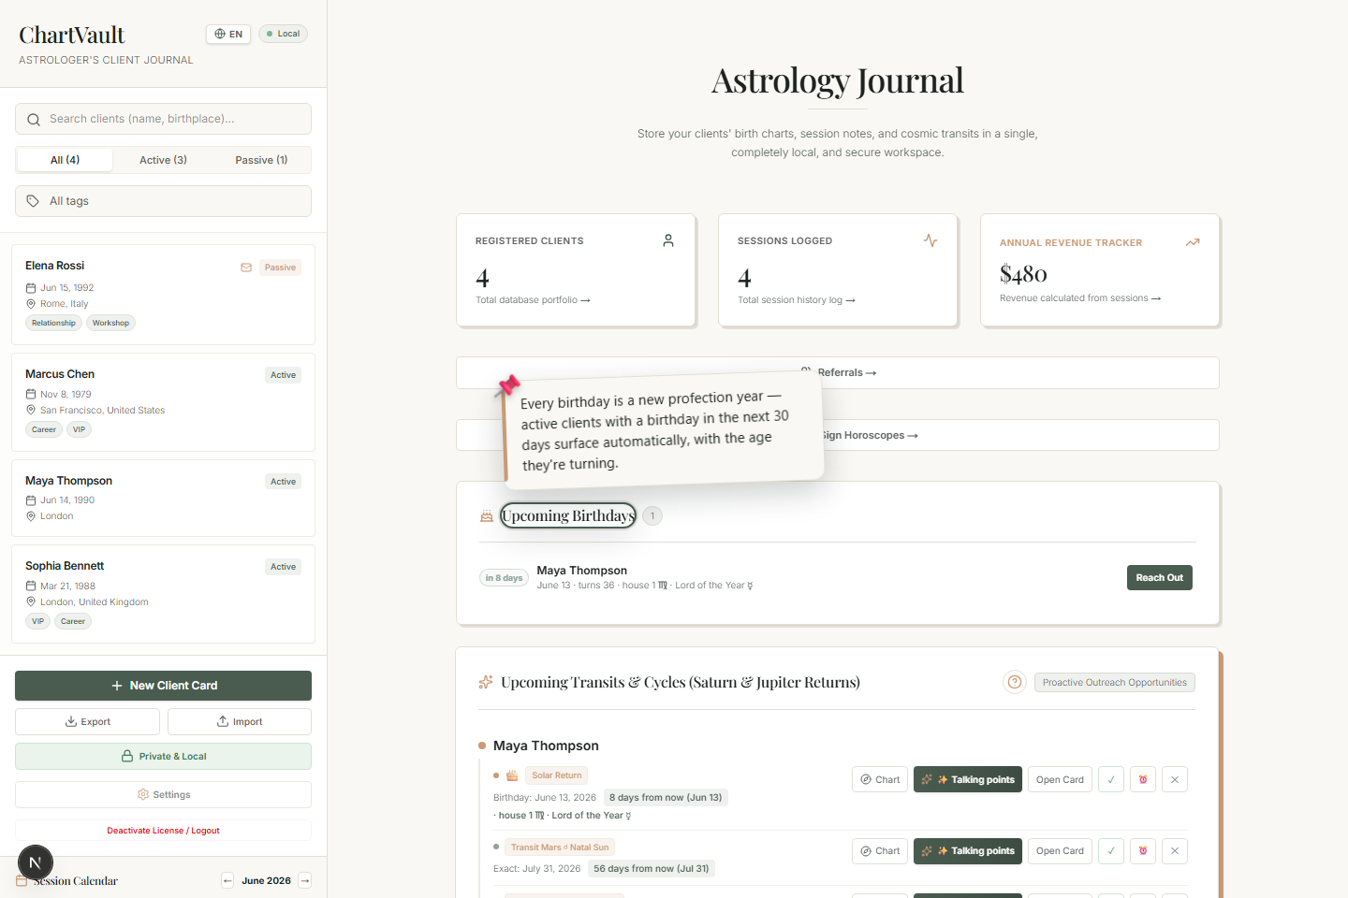
Task: Open Total database portfolio link
Action: click(x=533, y=300)
